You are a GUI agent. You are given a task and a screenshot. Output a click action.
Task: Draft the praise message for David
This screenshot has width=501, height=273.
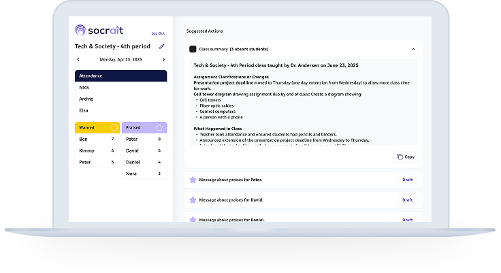pyautogui.click(x=407, y=199)
